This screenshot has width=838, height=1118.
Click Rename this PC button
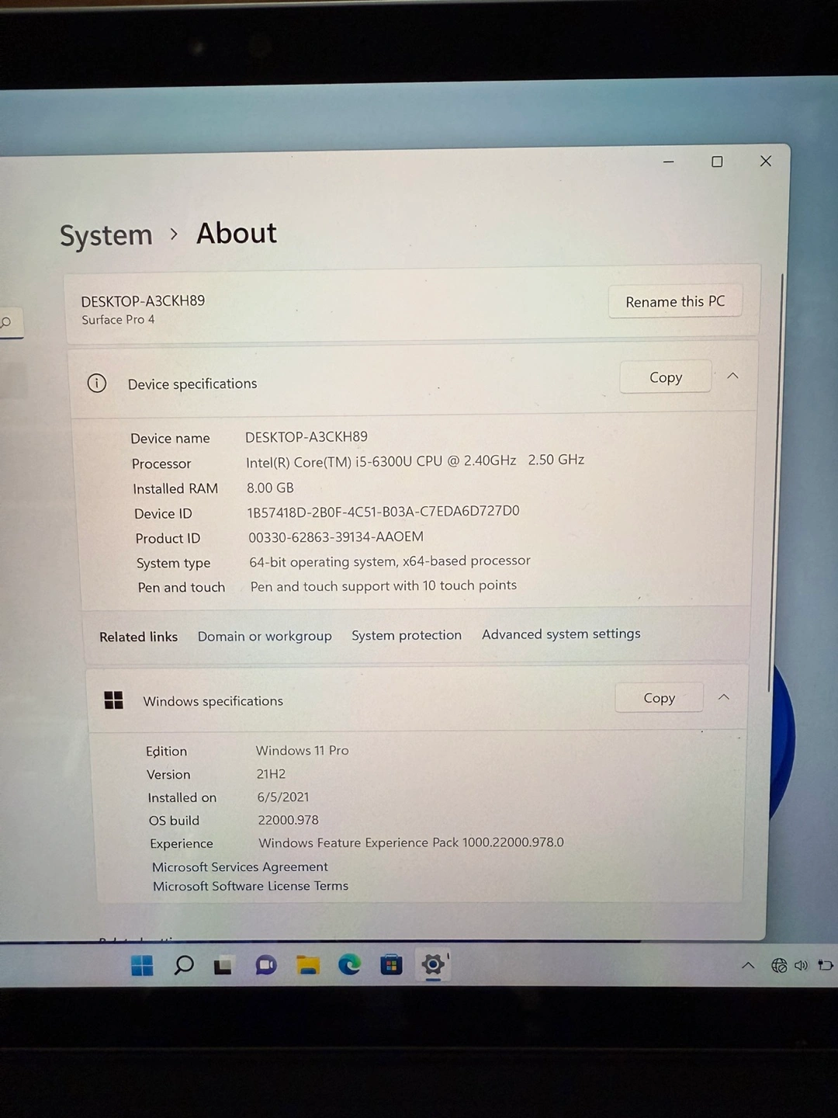tap(675, 301)
